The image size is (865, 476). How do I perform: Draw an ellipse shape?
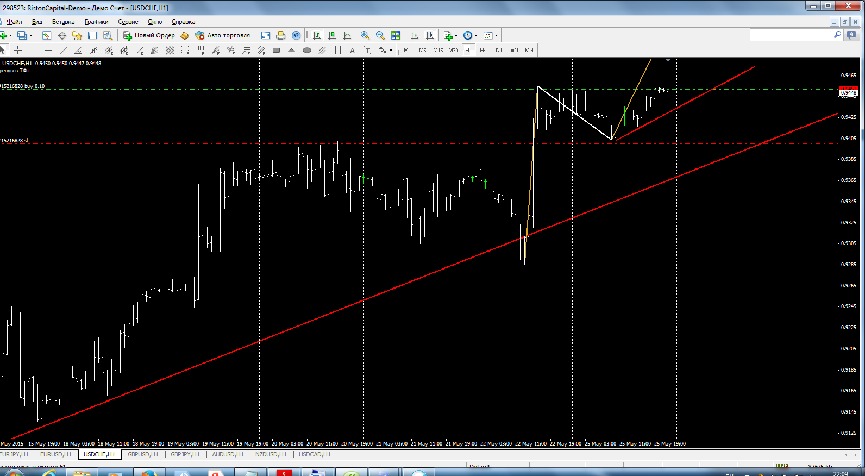click(306, 50)
